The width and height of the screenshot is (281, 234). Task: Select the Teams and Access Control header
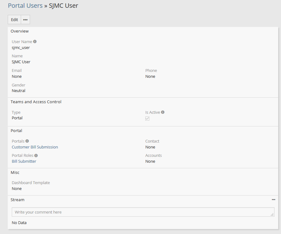coord(36,102)
